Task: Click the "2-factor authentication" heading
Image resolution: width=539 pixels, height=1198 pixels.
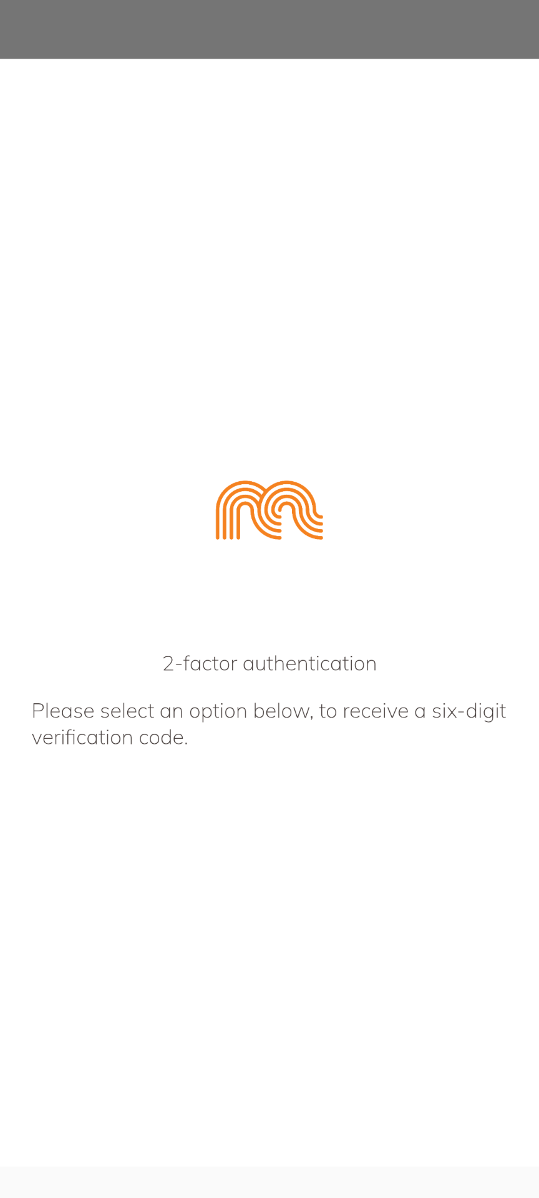Action: pos(269,663)
